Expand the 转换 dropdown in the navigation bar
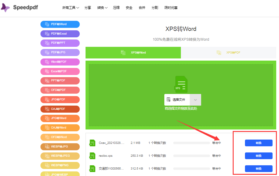This screenshot has width=279, height=176. [102, 8]
